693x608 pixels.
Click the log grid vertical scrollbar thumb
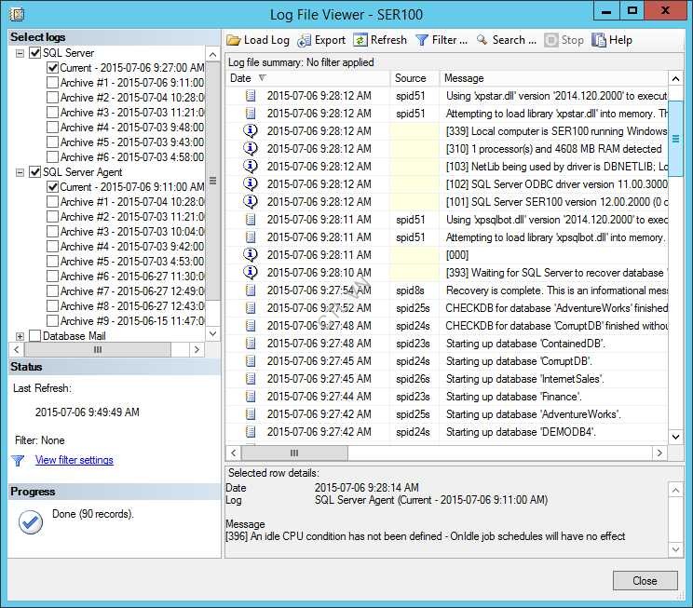(x=675, y=139)
